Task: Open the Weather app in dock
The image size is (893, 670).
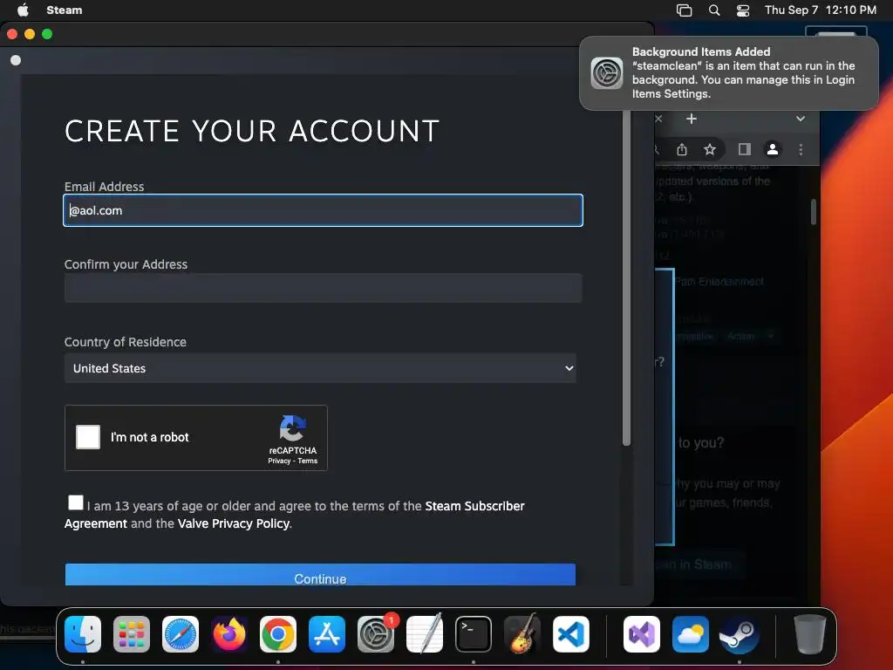Action: 691,634
